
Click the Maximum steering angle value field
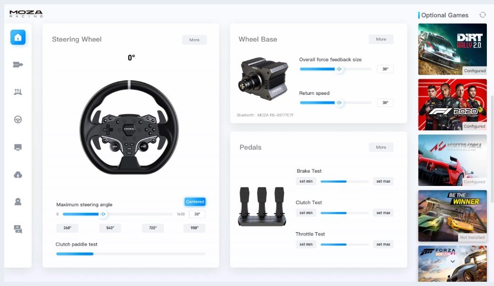coord(197,214)
